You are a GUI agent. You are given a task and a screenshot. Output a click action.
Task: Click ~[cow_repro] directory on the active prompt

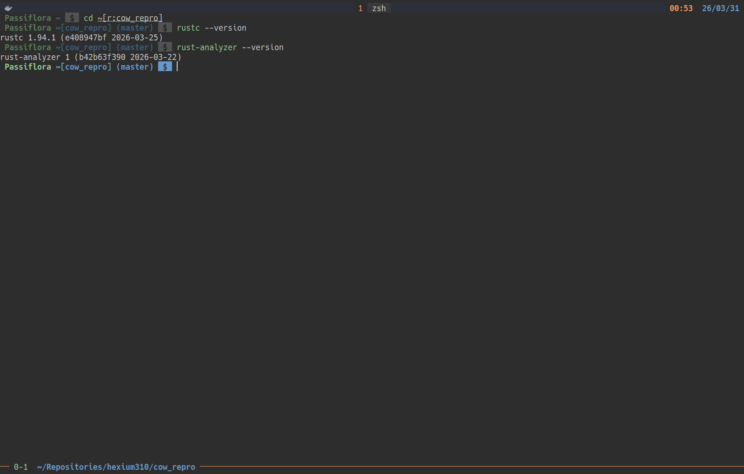point(84,67)
